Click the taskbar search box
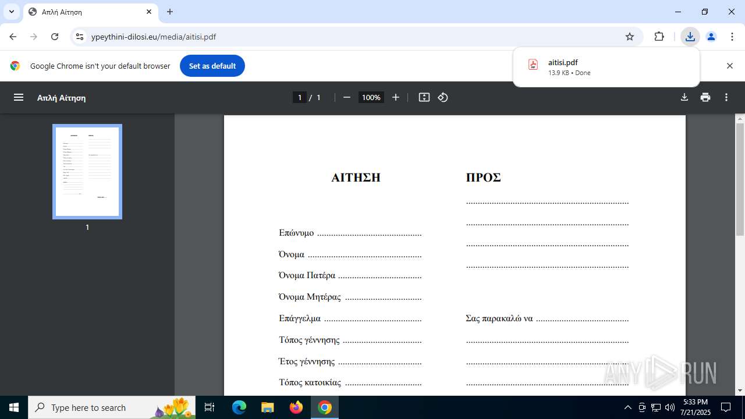The width and height of the screenshot is (745, 419). pos(112,407)
